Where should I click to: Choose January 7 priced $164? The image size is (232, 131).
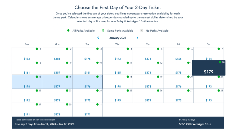point(208,54)
